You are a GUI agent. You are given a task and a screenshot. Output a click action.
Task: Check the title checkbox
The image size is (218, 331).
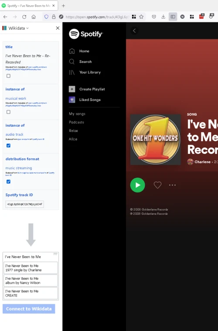pos(8,76)
